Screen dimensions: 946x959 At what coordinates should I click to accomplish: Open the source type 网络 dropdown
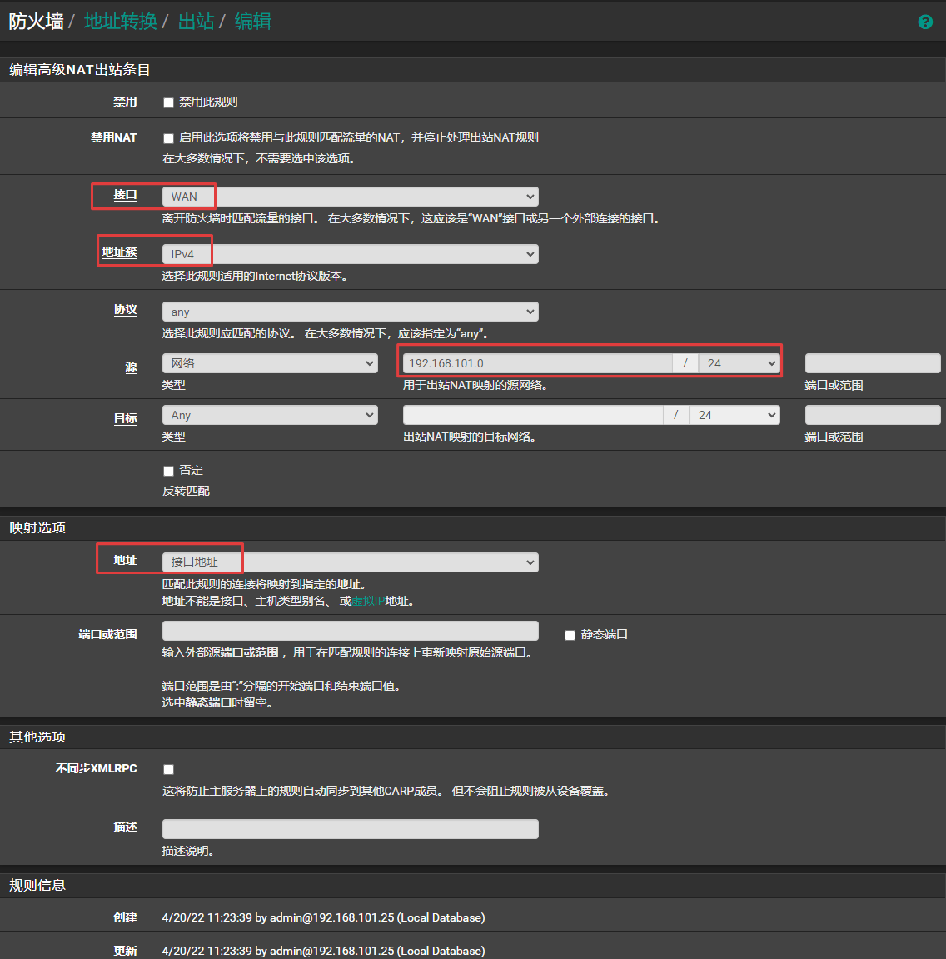click(270, 363)
